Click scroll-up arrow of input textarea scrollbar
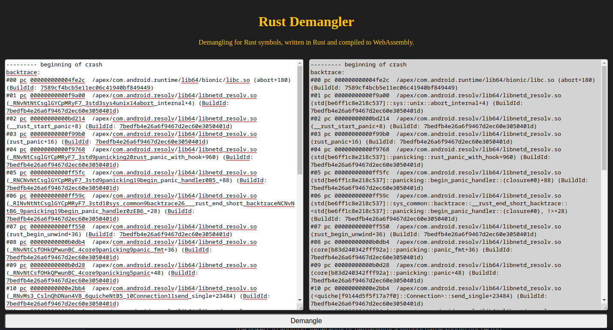613x330 pixels. [x=300, y=63]
